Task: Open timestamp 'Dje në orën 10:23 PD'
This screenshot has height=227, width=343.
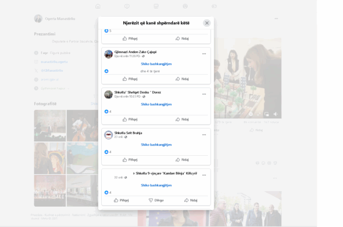Action: pos(128,96)
